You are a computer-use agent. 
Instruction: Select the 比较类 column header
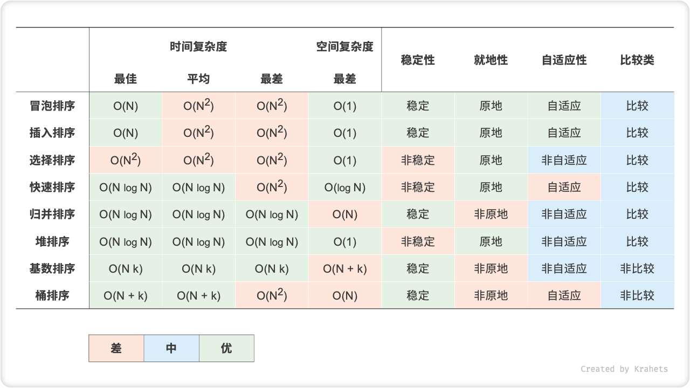(638, 60)
